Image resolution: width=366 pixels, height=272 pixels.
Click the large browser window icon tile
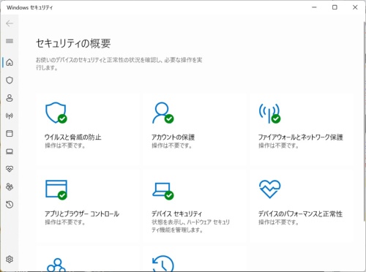[56, 189]
